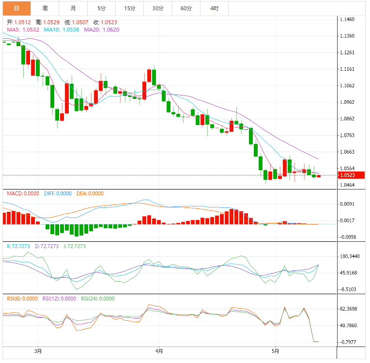370x363 pixels.
Task: Select the 日 daily chart tab
Action: click(17, 9)
